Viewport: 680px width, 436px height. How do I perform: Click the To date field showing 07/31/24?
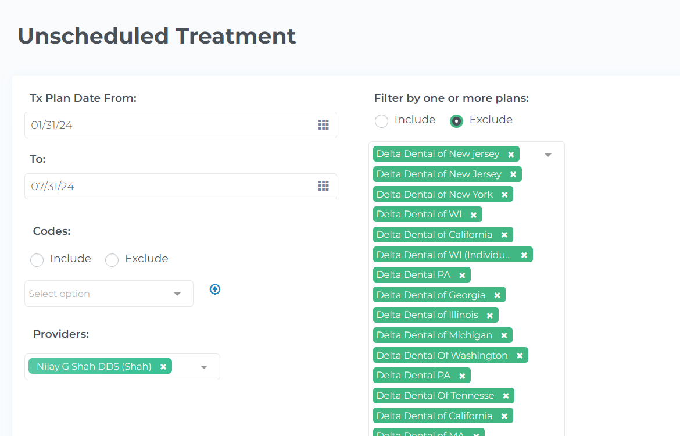coord(180,186)
